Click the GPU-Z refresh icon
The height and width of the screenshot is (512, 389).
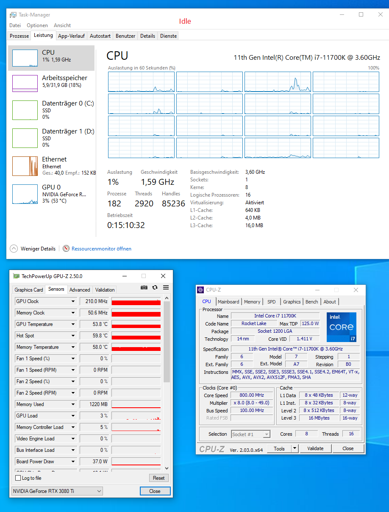pos(155,287)
